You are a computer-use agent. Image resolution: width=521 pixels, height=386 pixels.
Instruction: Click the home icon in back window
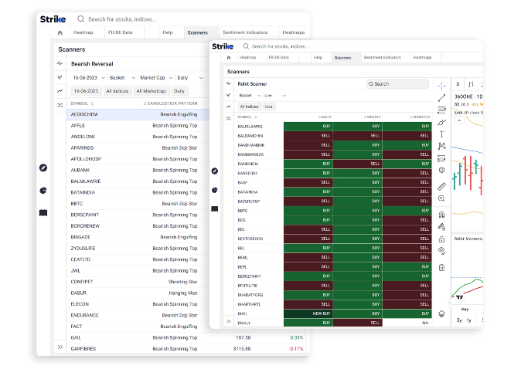coord(60,32)
